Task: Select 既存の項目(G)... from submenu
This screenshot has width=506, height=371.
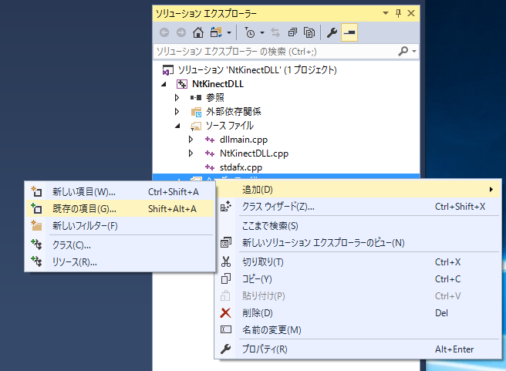Action: (x=84, y=208)
